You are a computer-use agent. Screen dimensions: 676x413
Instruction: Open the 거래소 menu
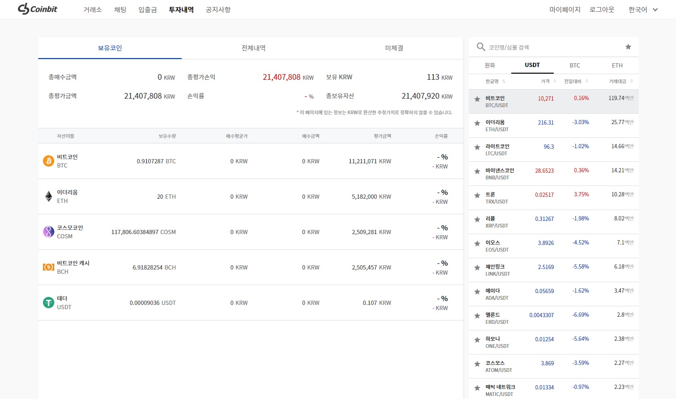93,9
